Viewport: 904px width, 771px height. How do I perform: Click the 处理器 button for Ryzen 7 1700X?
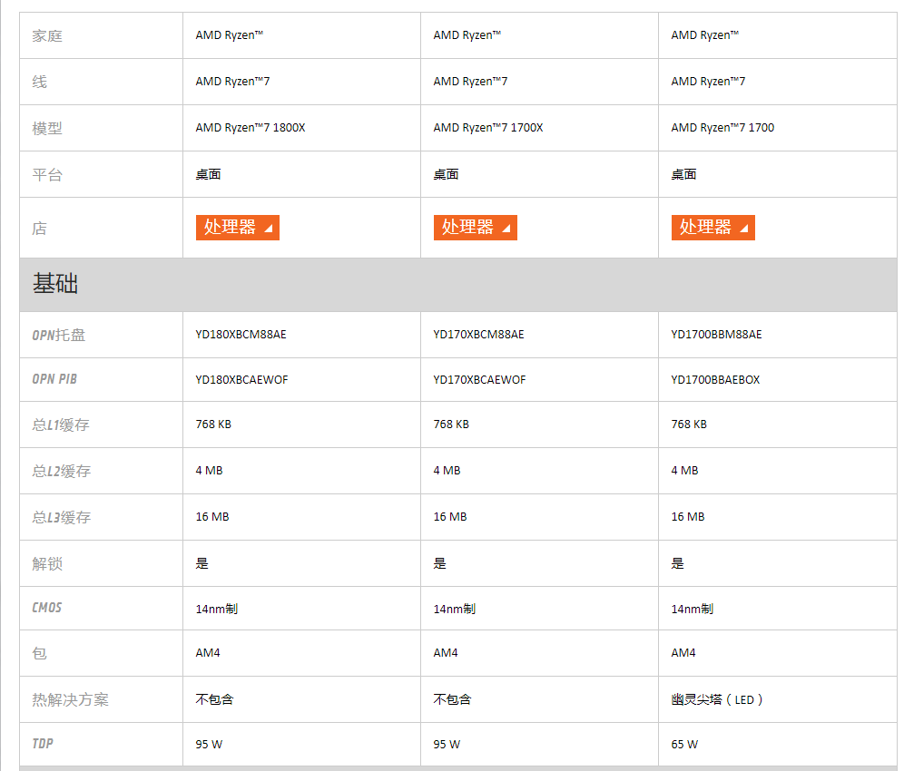tap(475, 228)
